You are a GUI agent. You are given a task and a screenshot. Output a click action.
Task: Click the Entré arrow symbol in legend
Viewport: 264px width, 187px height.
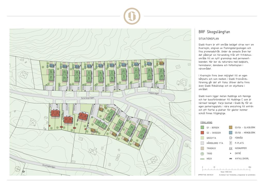click(231, 153)
